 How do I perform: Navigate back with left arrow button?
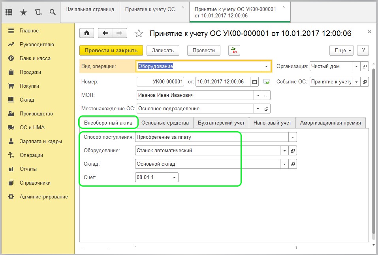pyautogui.click(x=105, y=33)
